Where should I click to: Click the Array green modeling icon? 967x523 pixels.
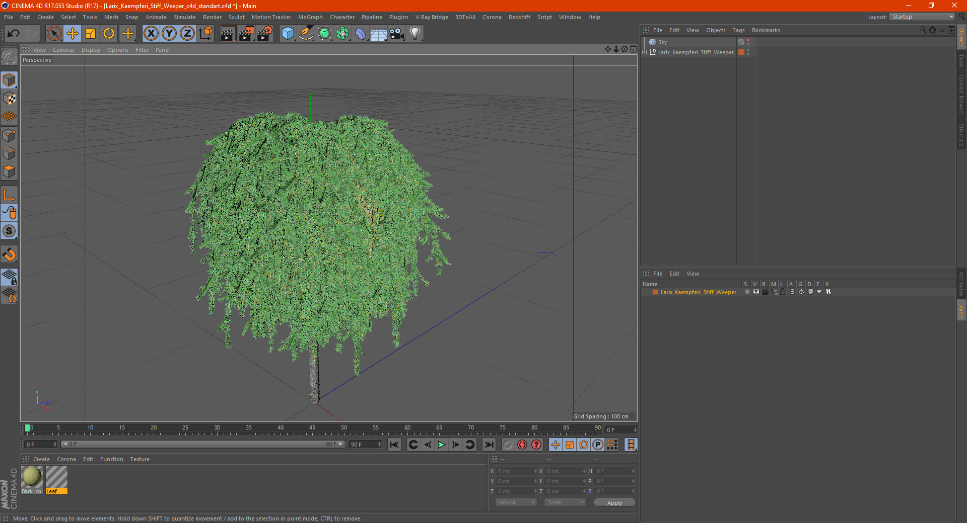click(342, 34)
